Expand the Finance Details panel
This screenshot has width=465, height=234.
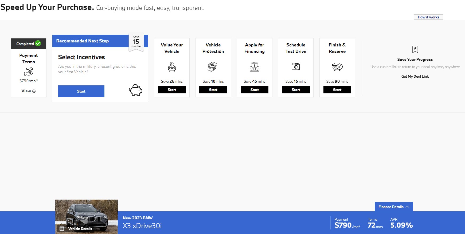pos(394,207)
